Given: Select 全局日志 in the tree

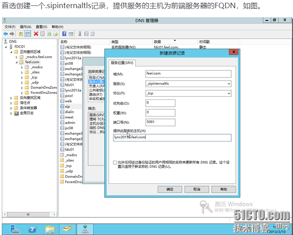Looking at the screenshot, I should [x=27, y=113].
